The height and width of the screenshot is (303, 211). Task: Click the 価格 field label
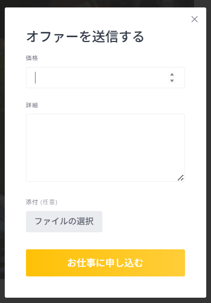[x=32, y=58]
